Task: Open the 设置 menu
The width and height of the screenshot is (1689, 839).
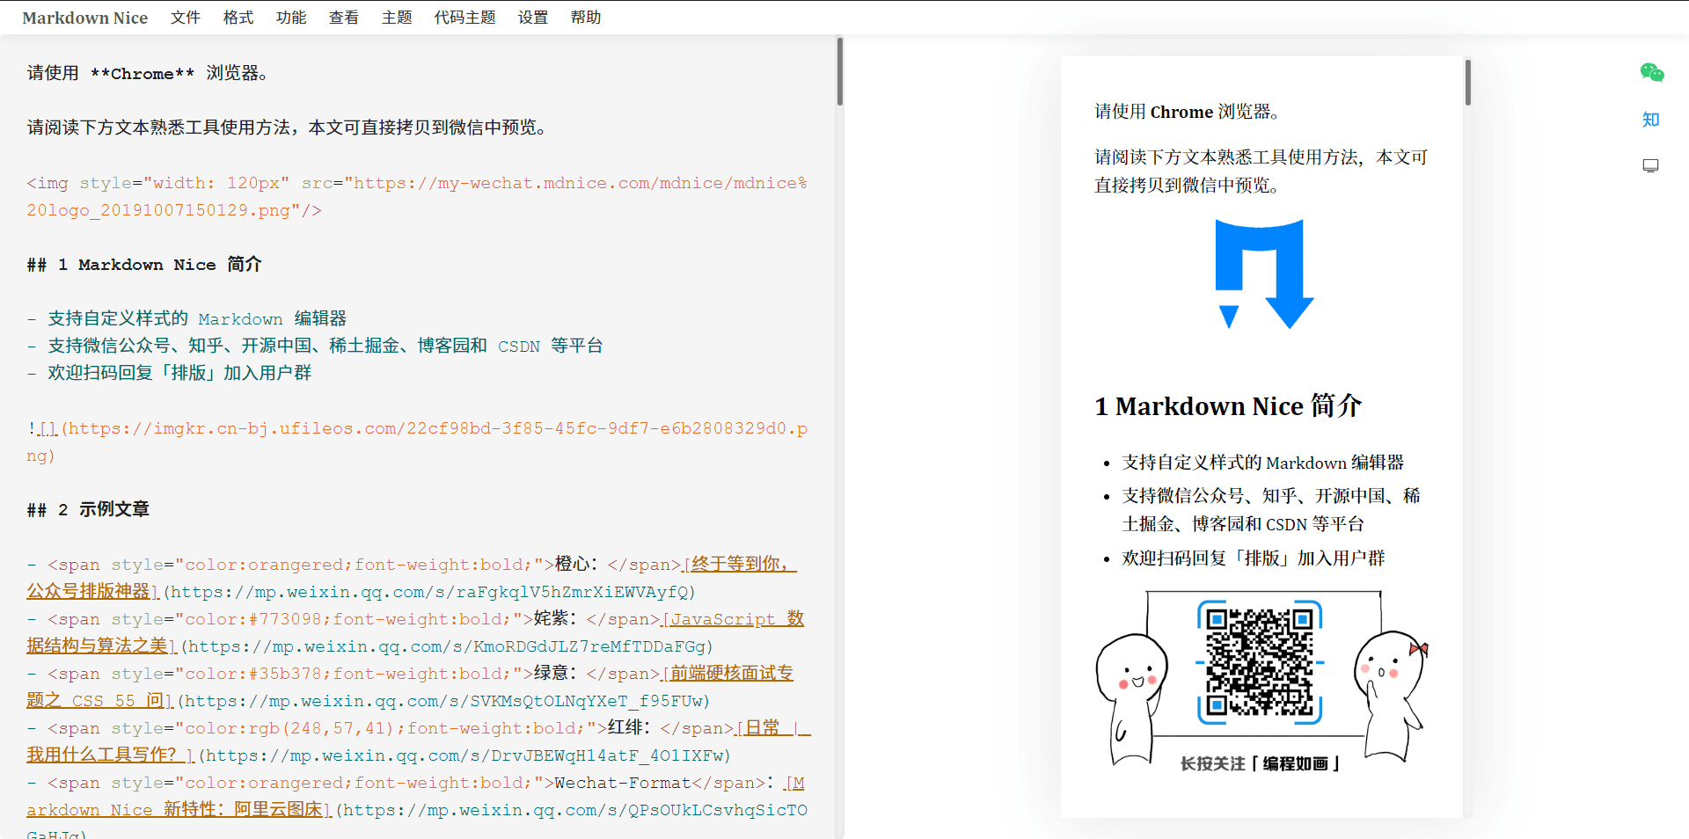Action: click(x=533, y=18)
